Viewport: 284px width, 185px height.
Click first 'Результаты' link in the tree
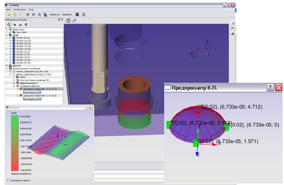tap(32, 92)
